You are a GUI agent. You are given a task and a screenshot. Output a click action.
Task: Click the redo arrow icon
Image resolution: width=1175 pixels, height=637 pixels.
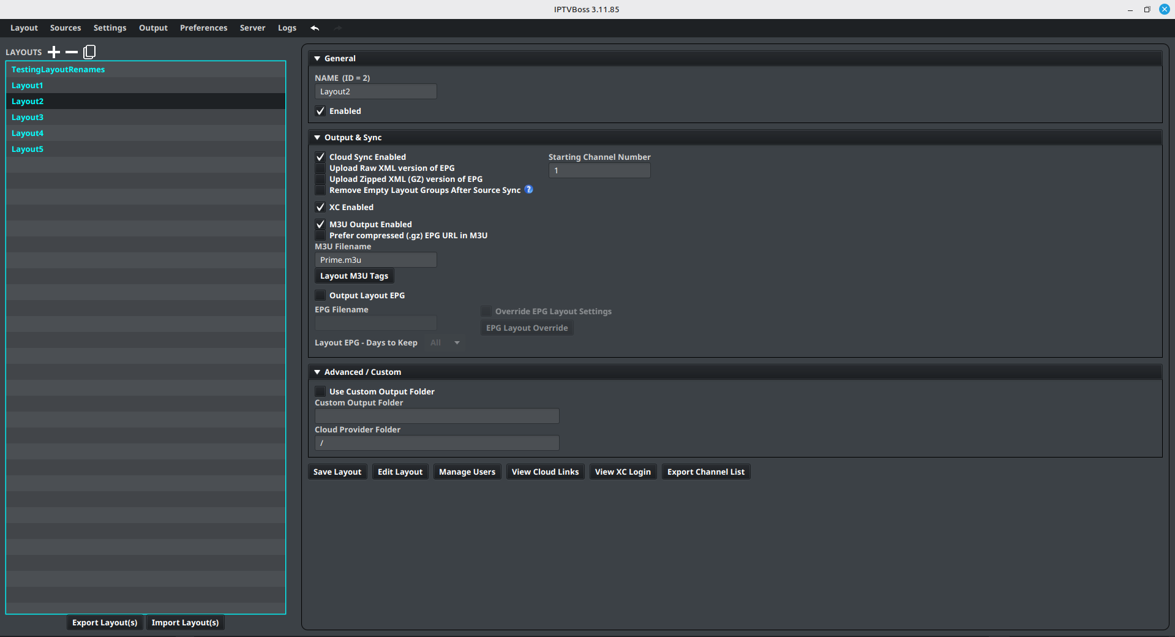338,28
